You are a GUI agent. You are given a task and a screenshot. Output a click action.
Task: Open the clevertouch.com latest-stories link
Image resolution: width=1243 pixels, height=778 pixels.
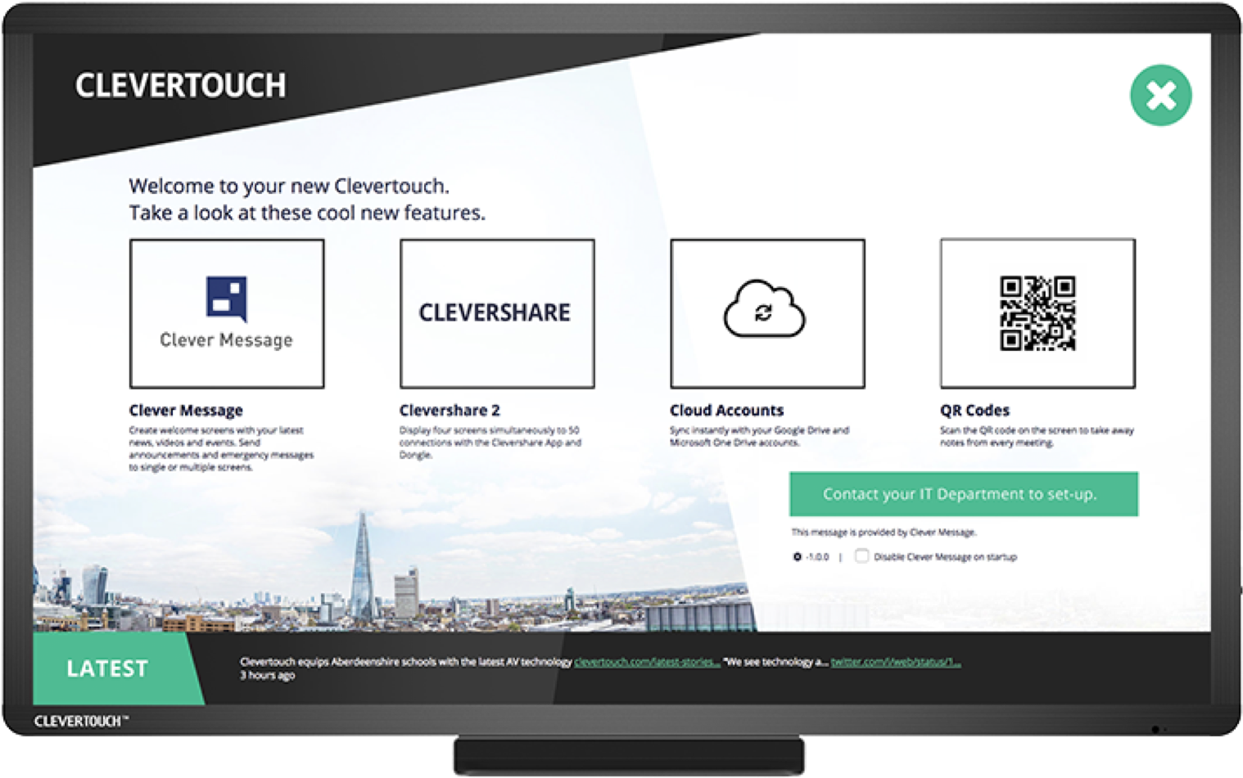point(647,662)
